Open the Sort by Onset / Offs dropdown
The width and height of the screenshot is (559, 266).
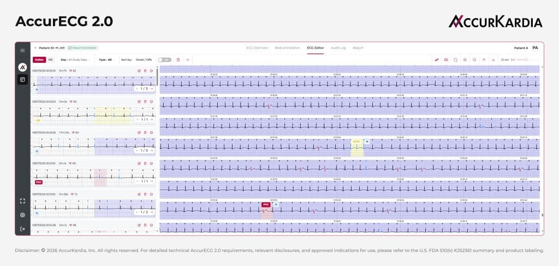pyautogui.click(x=144, y=60)
